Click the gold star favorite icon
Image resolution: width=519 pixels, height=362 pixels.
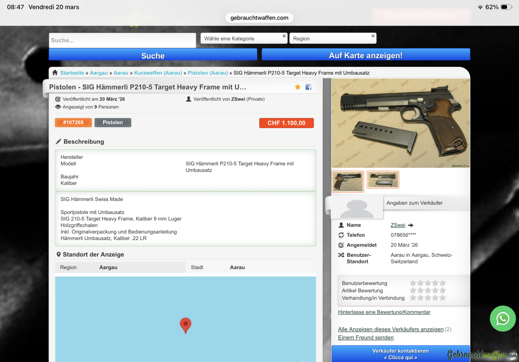pos(298,87)
